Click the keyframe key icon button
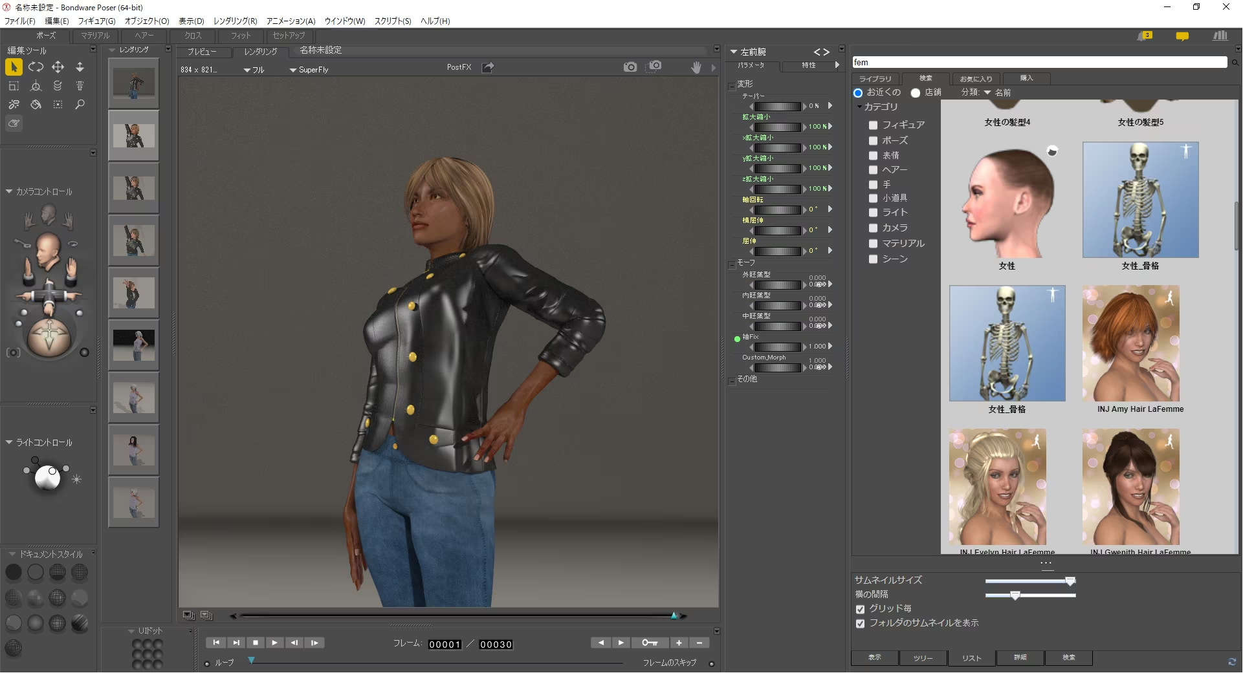This screenshot has width=1243, height=673. (x=650, y=643)
